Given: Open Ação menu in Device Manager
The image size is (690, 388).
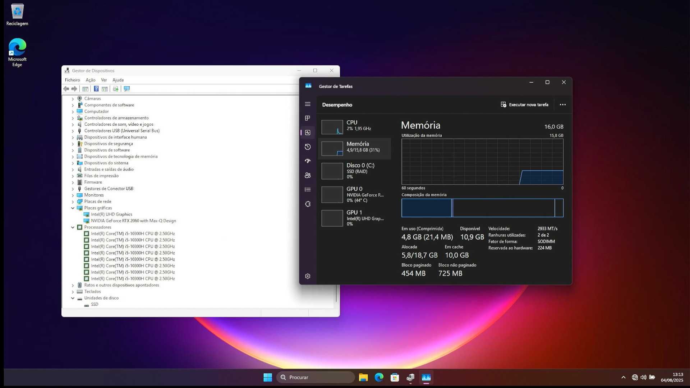Looking at the screenshot, I should tap(91, 80).
